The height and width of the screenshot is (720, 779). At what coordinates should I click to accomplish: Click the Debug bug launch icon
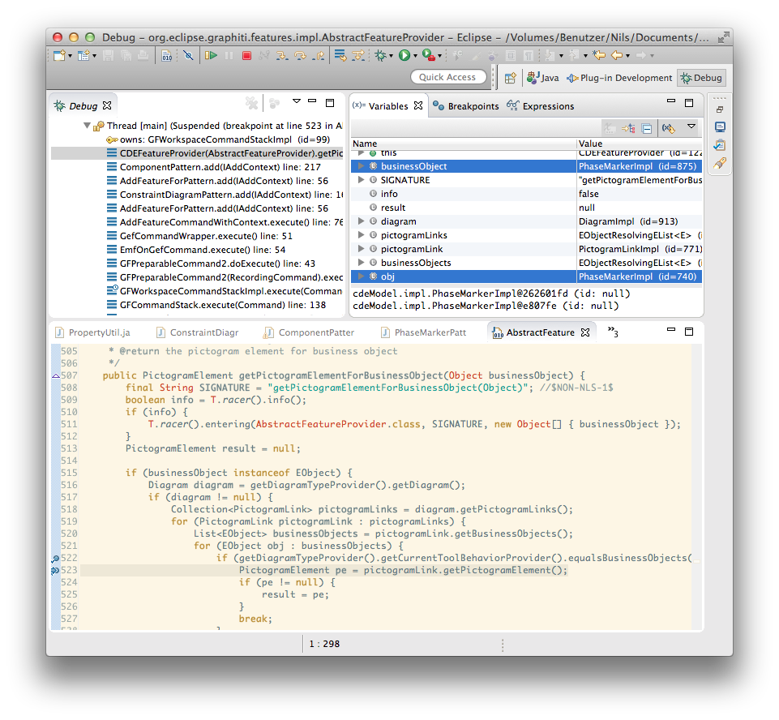pos(380,55)
